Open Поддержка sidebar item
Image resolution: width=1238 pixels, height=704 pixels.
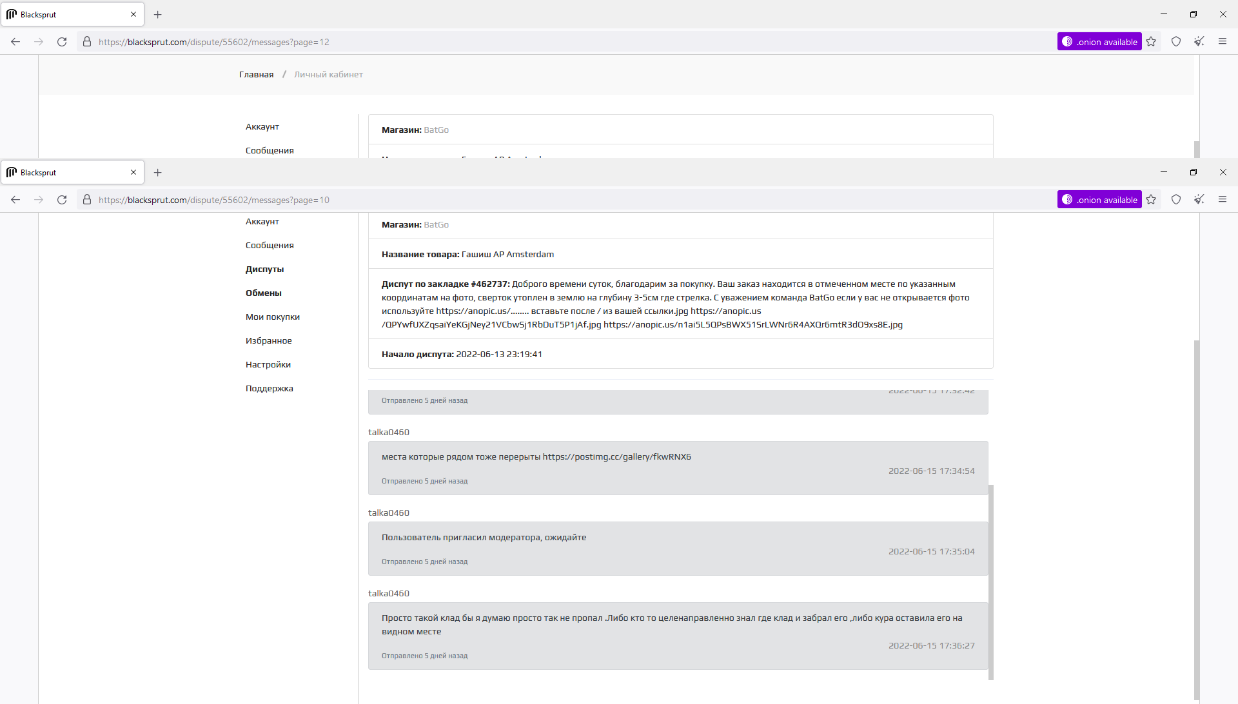click(269, 388)
